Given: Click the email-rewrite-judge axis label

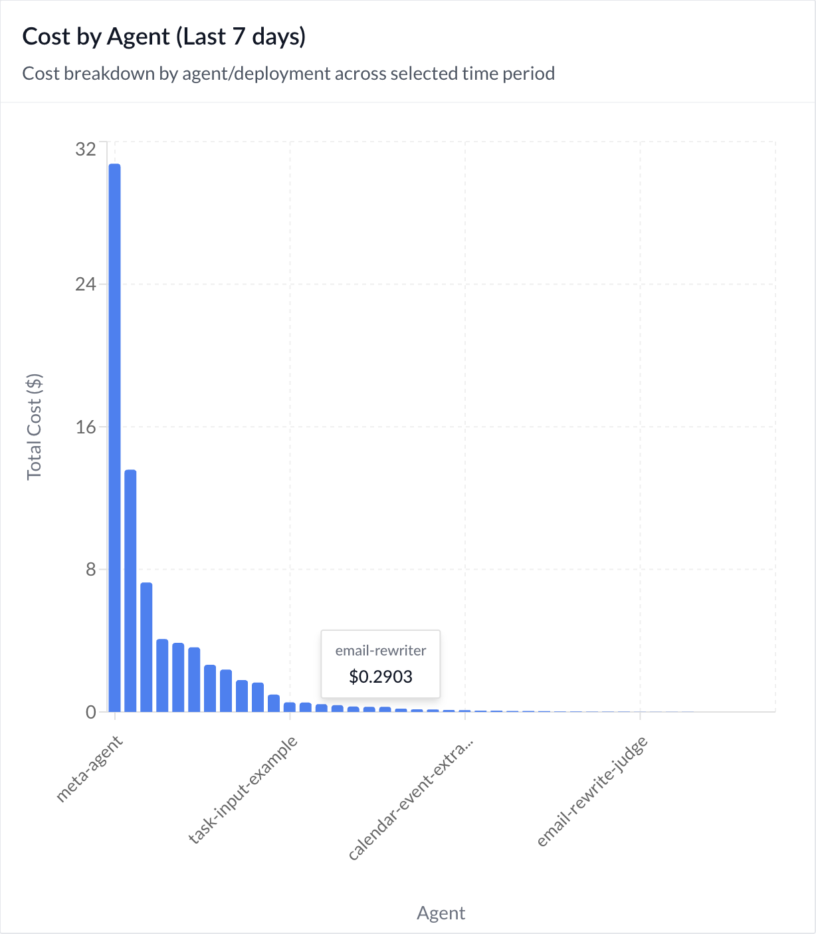Looking at the screenshot, I should pyautogui.click(x=592, y=792).
